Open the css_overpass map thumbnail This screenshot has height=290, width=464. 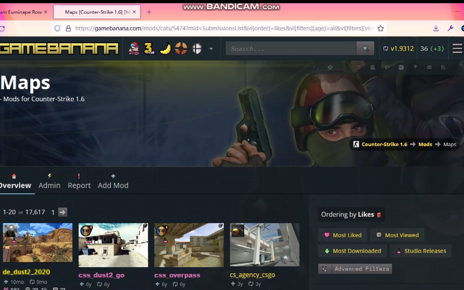click(x=189, y=245)
